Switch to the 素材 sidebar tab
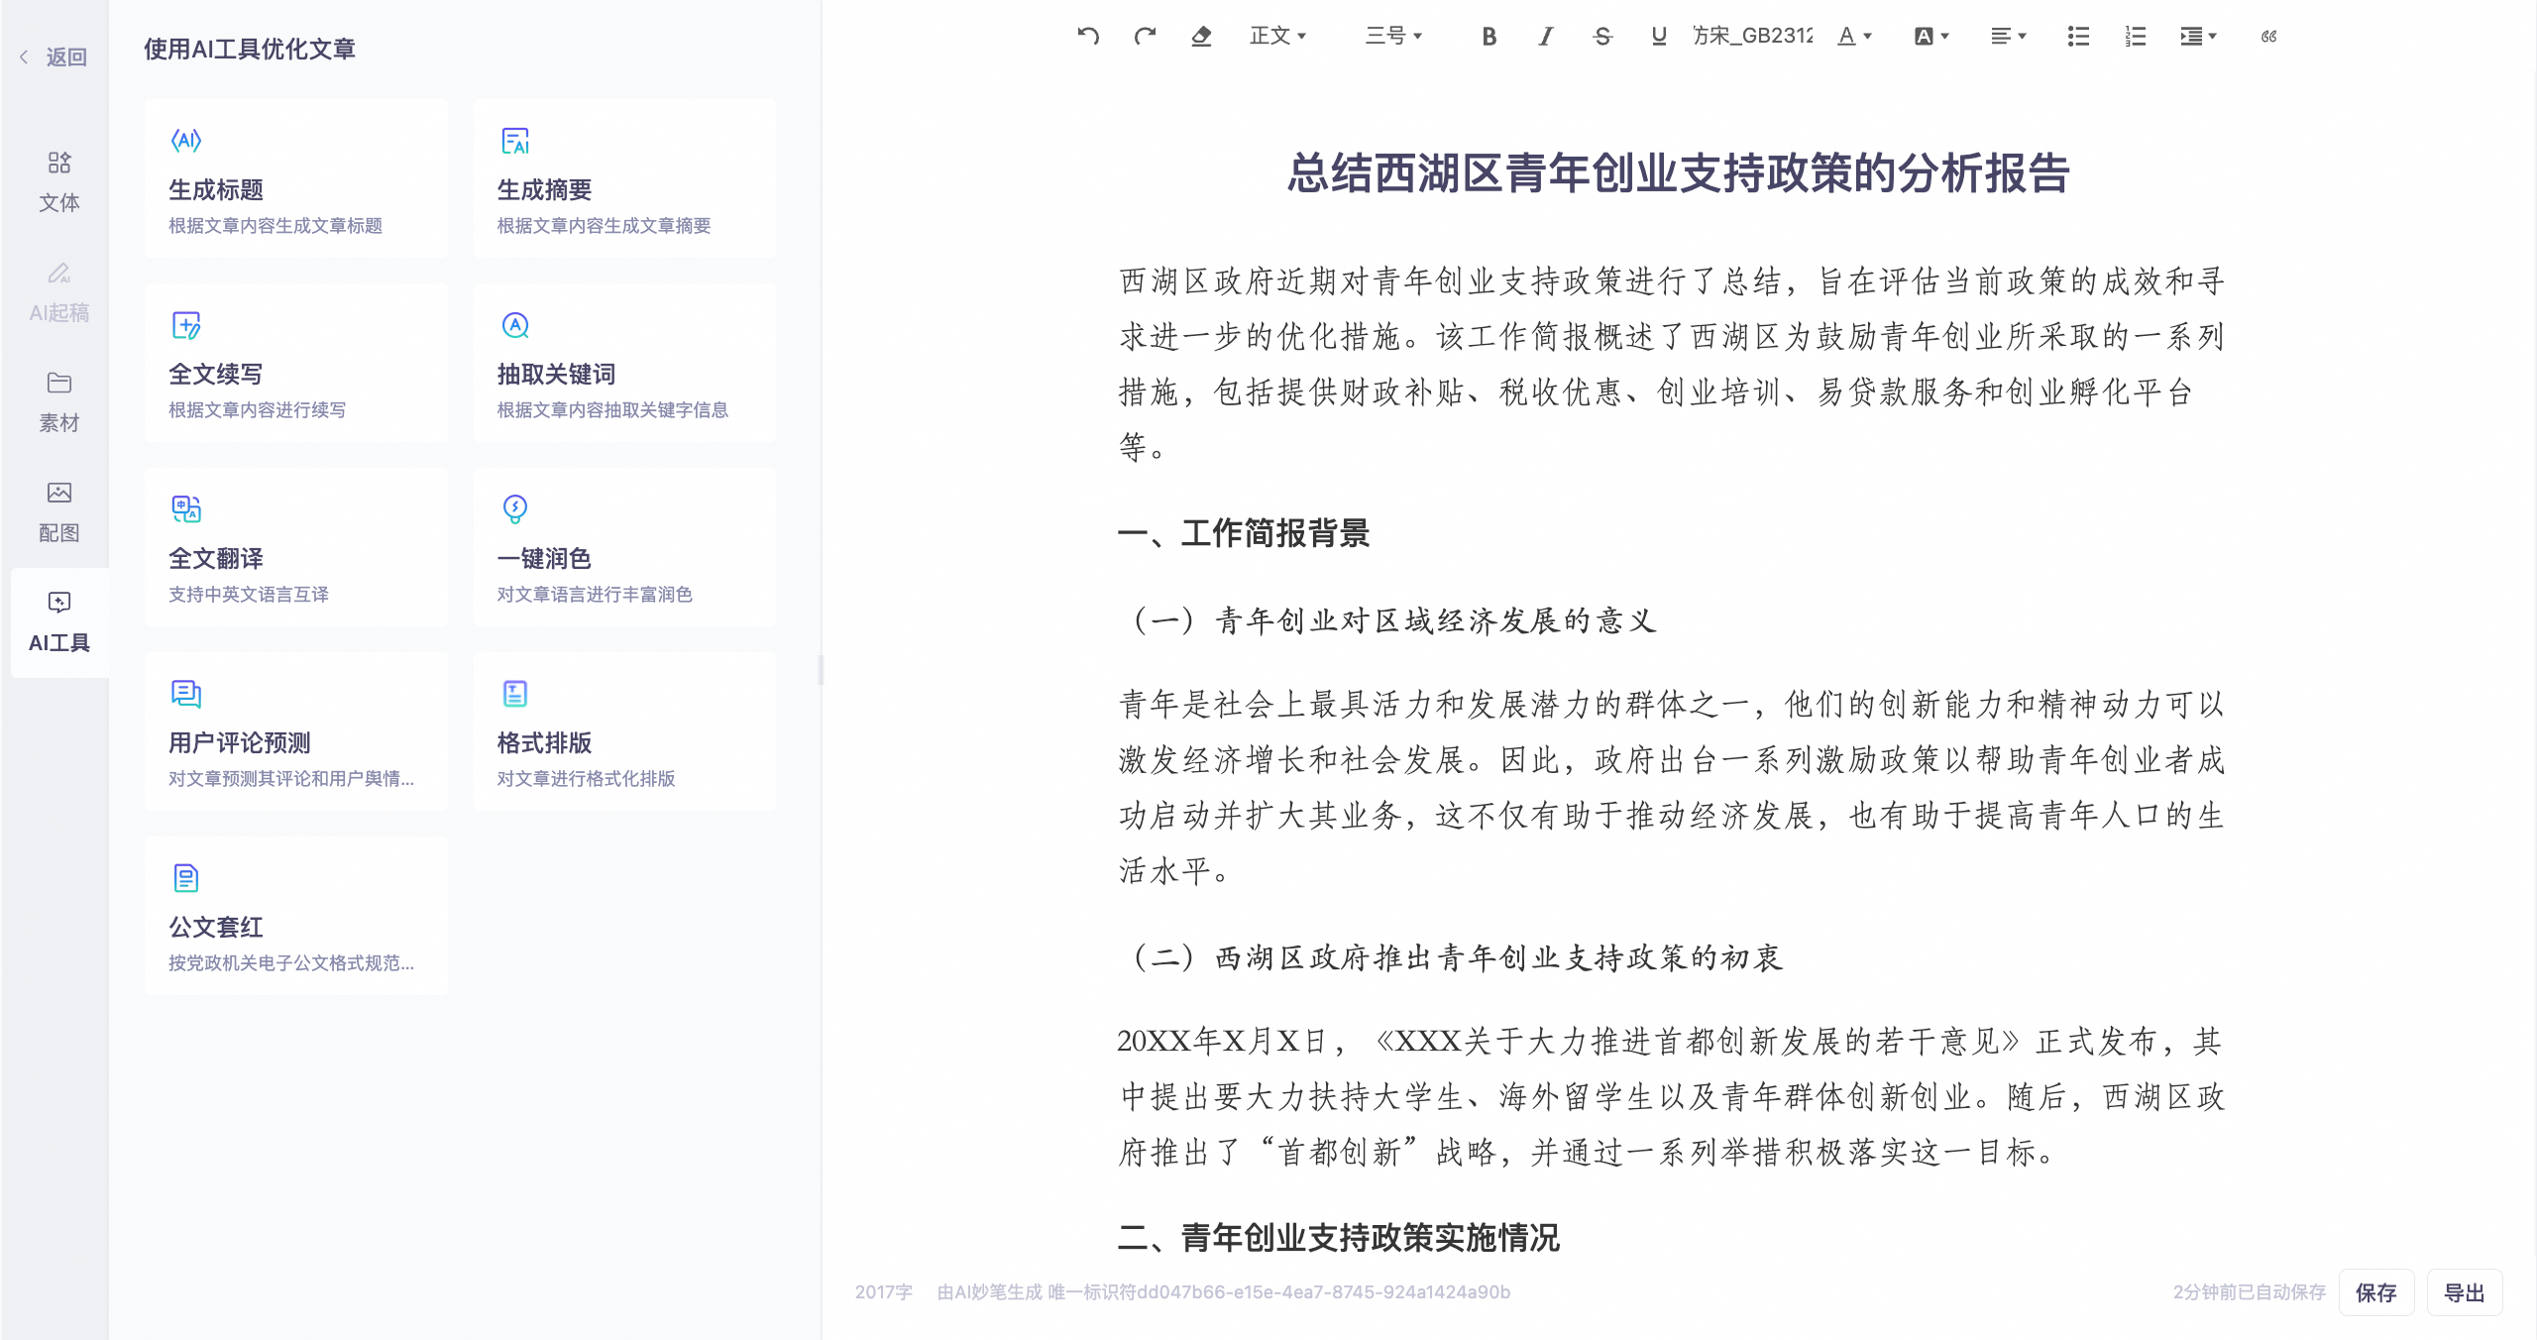 (58, 402)
